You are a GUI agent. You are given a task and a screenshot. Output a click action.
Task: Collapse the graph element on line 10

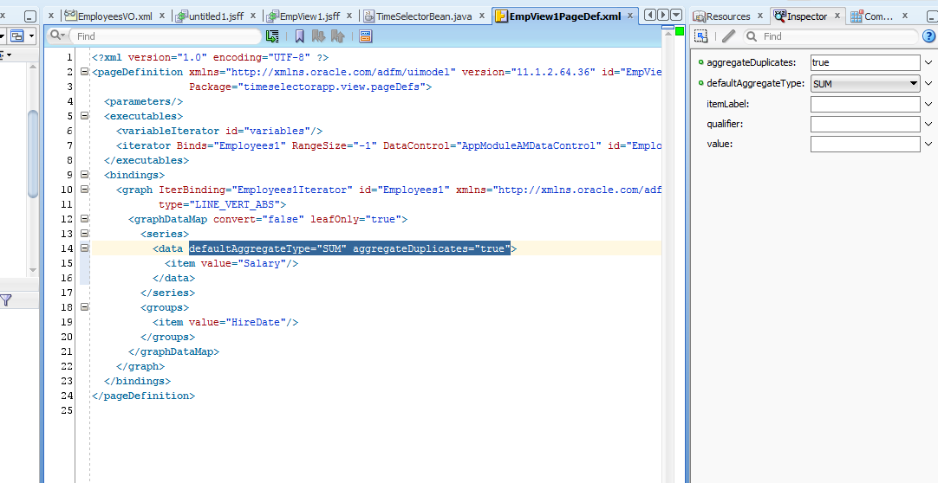click(84, 190)
